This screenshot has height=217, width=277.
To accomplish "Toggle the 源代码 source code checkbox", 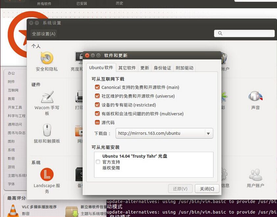I will click(x=97, y=122).
